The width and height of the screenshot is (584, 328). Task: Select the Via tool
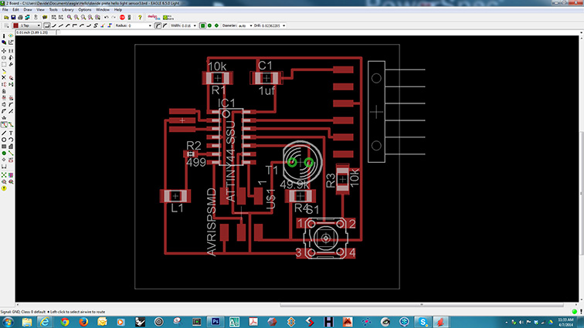4,153
